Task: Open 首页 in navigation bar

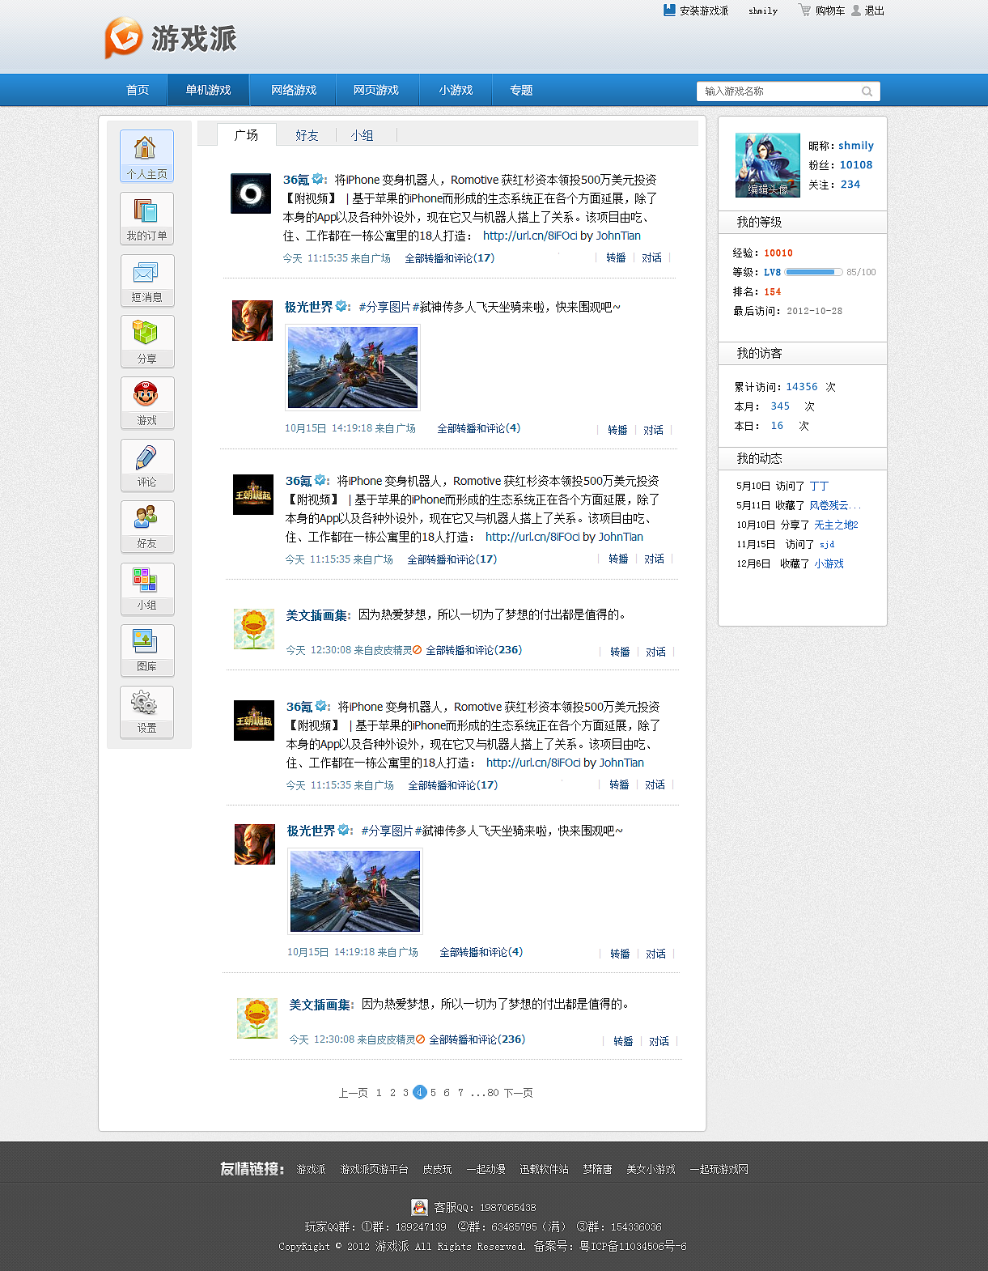Action: pos(138,90)
